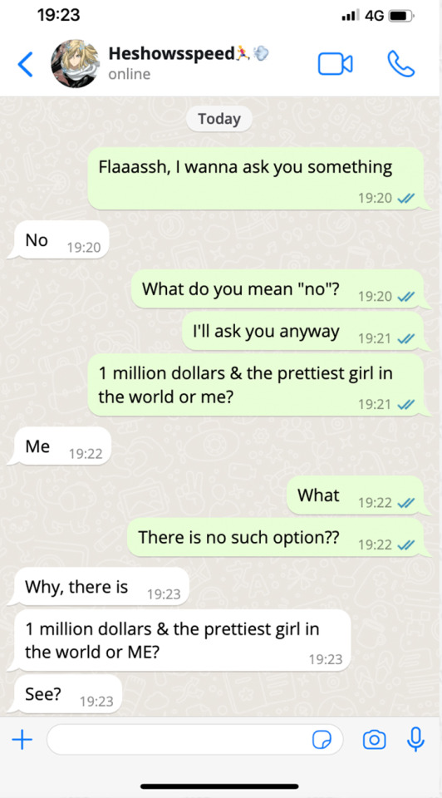
Task: Select the "Flaaassh, I wanna ask you something" message
Action: (257, 179)
